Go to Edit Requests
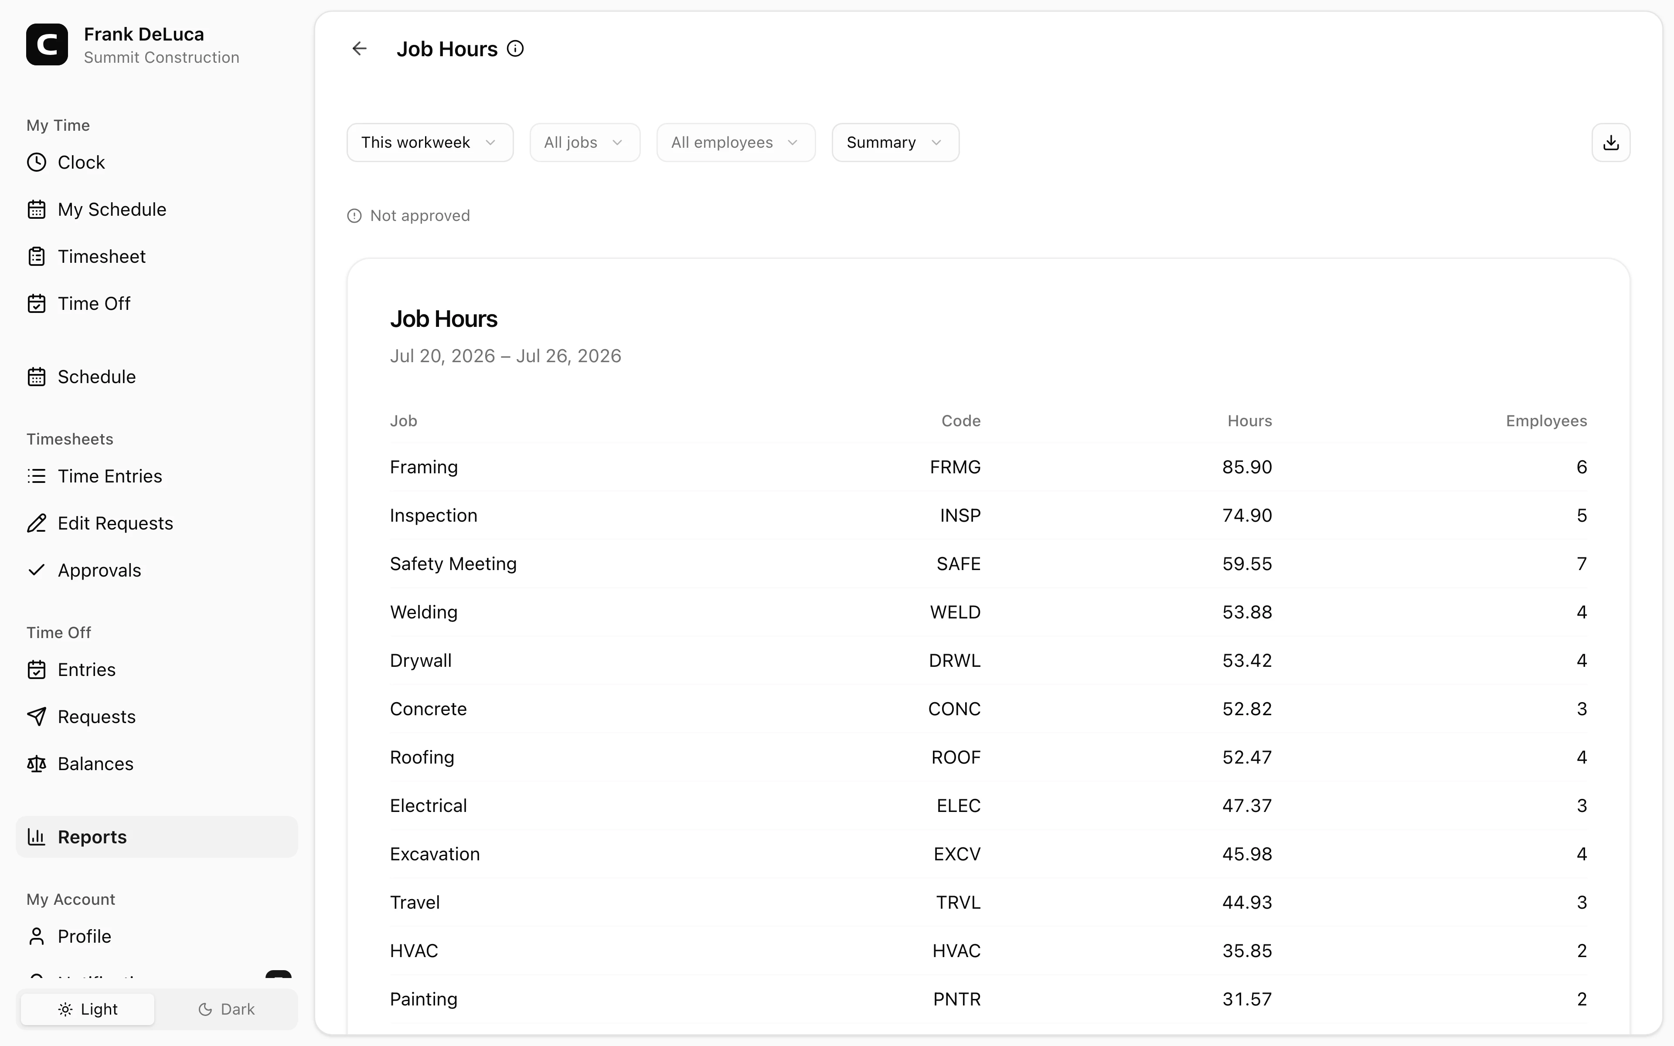 click(157, 524)
